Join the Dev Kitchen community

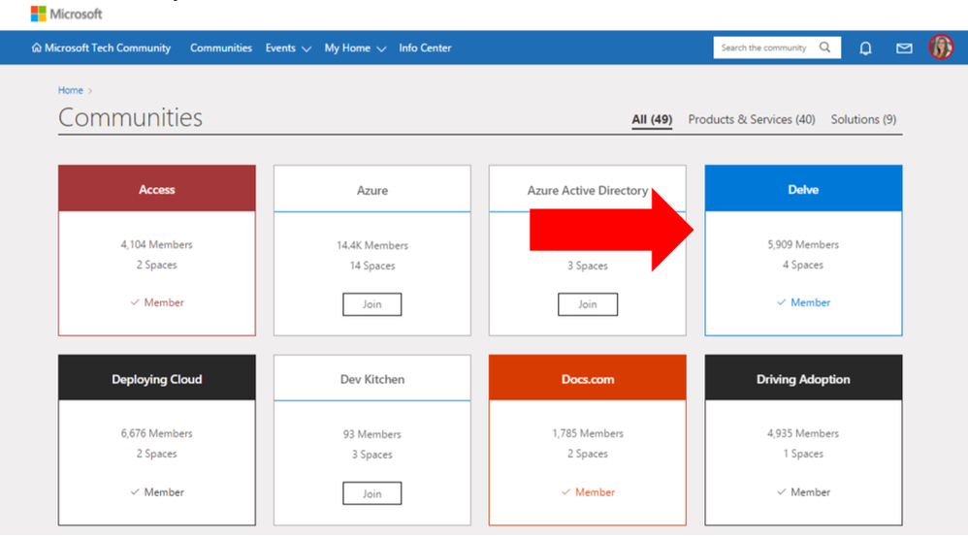(x=371, y=493)
